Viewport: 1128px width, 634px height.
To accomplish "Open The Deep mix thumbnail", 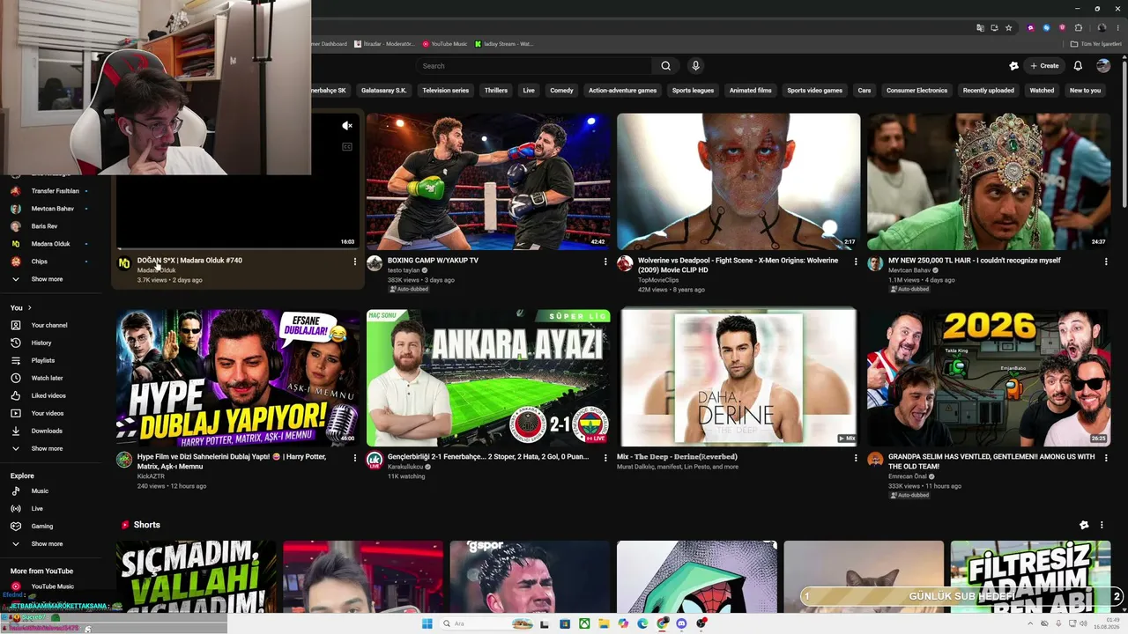I will (738, 378).
